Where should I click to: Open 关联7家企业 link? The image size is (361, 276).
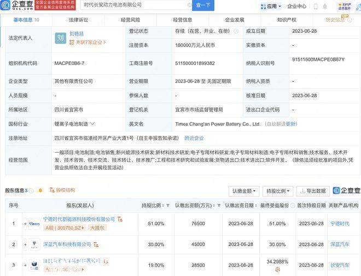click(88, 42)
